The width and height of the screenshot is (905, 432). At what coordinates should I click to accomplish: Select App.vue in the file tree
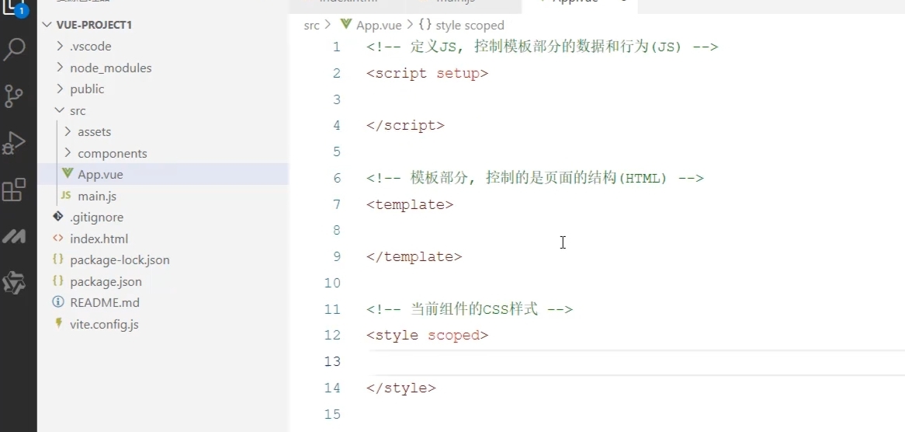[x=163, y=174]
